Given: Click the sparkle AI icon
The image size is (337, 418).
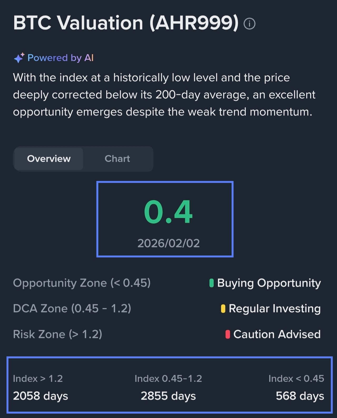Looking at the screenshot, I should (x=19, y=58).
